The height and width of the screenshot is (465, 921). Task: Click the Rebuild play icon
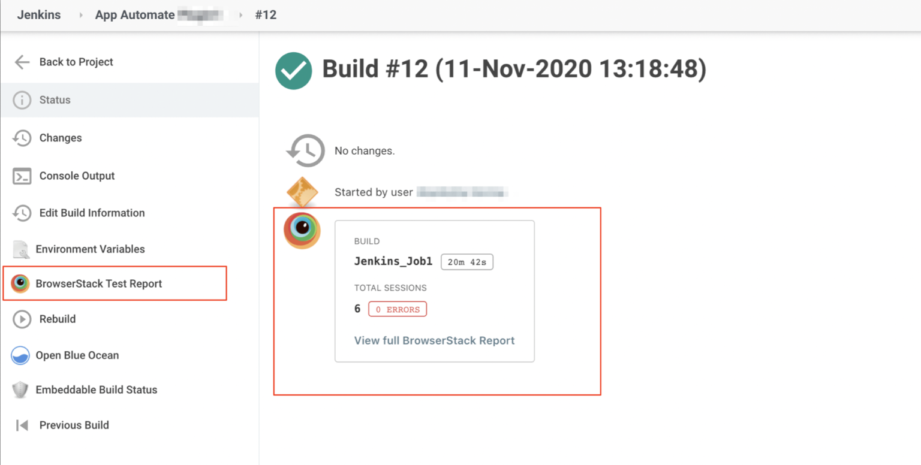point(21,319)
